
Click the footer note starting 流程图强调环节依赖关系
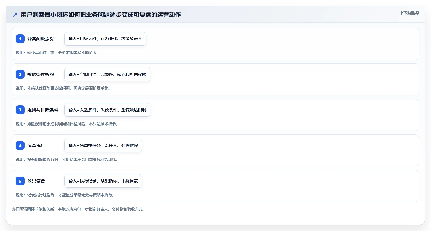78,209
